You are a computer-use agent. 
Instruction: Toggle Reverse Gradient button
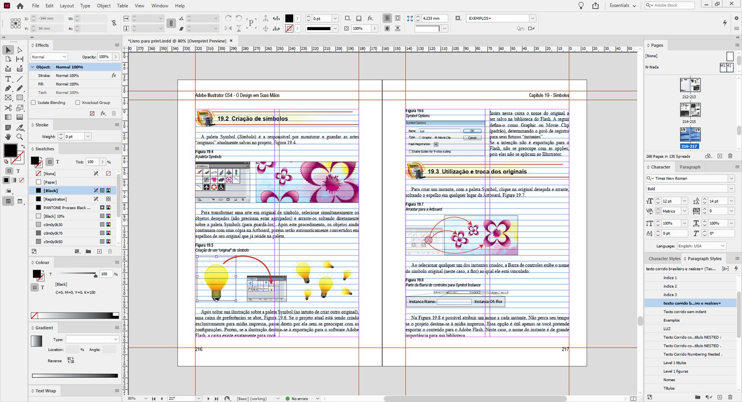pos(71,360)
